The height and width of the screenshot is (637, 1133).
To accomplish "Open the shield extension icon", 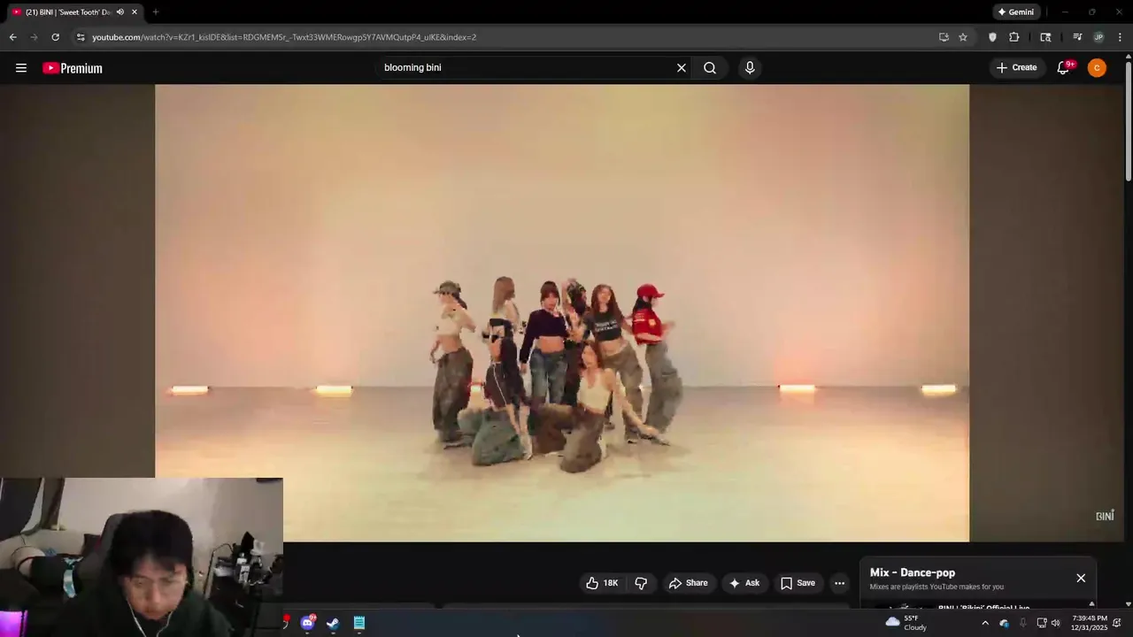I will coord(992,37).
